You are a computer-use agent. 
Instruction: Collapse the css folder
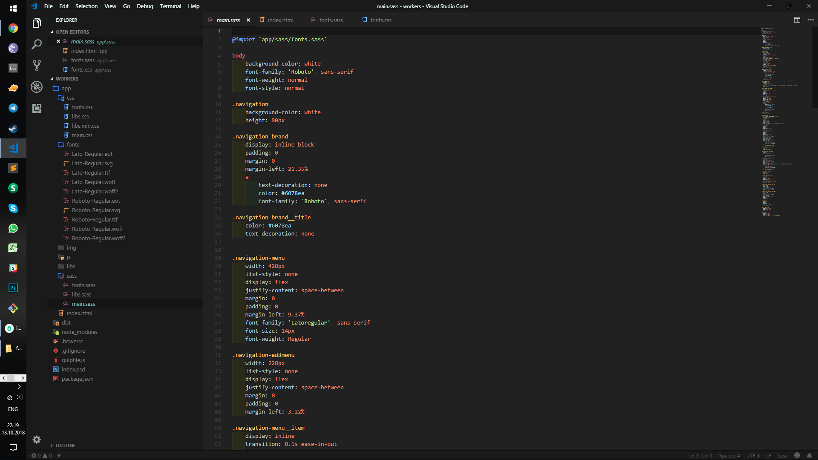pos(70,98)
